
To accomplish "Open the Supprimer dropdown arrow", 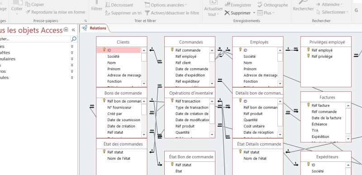I will point(254,13).
